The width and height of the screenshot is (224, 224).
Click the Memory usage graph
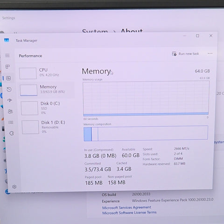click(146, 98)
